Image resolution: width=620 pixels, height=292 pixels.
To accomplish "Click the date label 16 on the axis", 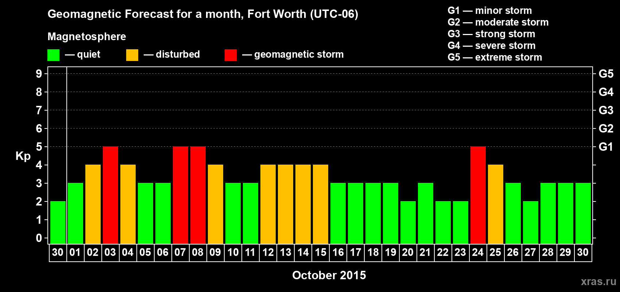I will click(x=338, y=252).
